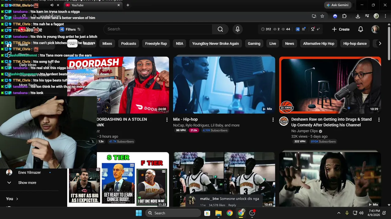Open the You section chevron

[17, 199]
